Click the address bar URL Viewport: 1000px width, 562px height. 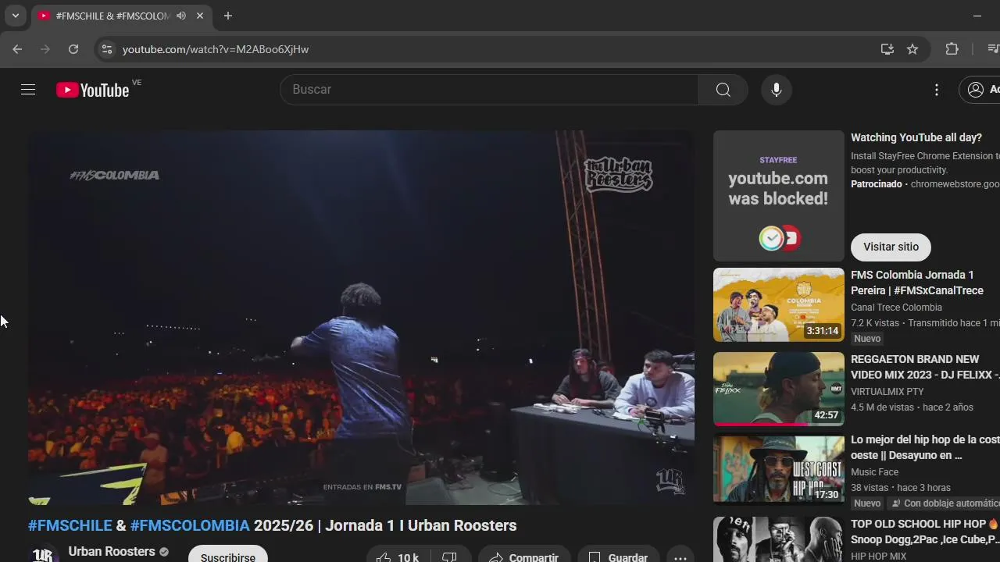pos(216,49)
